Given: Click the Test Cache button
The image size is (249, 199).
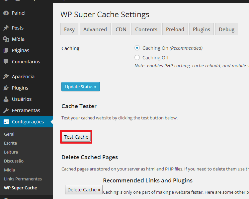Looking at the screenshot, I should pyautogui.click(x=76, y=137).
